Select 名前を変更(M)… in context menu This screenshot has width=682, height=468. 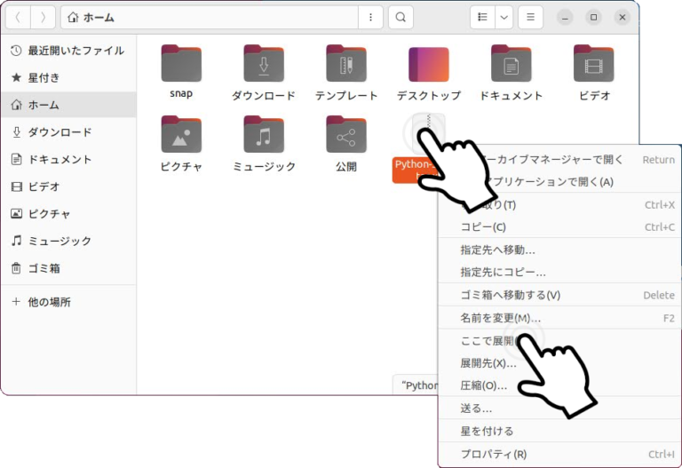coord(500,318)
